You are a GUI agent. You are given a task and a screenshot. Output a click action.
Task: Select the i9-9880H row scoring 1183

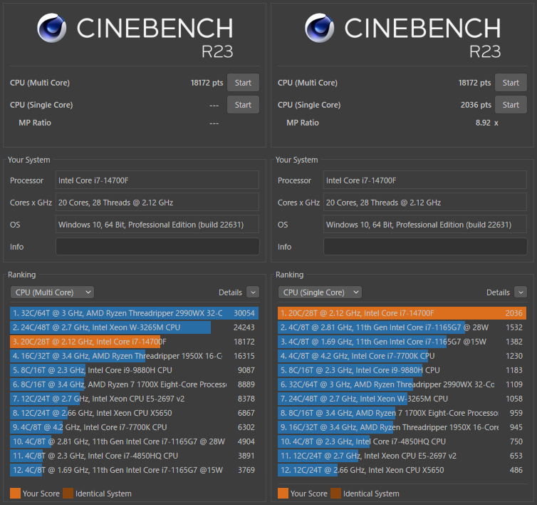tap(402, 370)
